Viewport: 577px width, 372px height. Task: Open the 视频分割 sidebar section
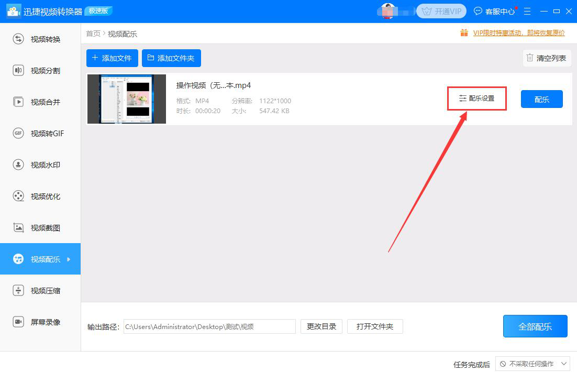click(x=40, y=70)
